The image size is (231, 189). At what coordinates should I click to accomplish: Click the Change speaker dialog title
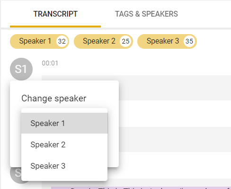click(54, 99)
